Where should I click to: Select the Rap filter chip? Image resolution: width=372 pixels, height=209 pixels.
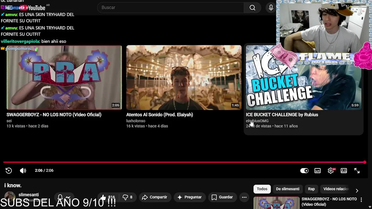click(311, 189)
